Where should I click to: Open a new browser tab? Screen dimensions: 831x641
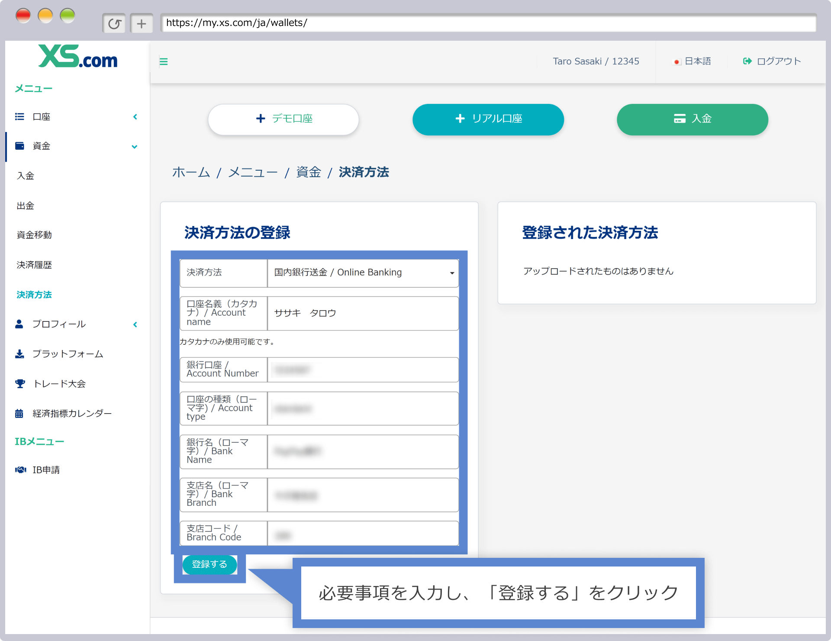pyautogui.click(x=142, y=23)
